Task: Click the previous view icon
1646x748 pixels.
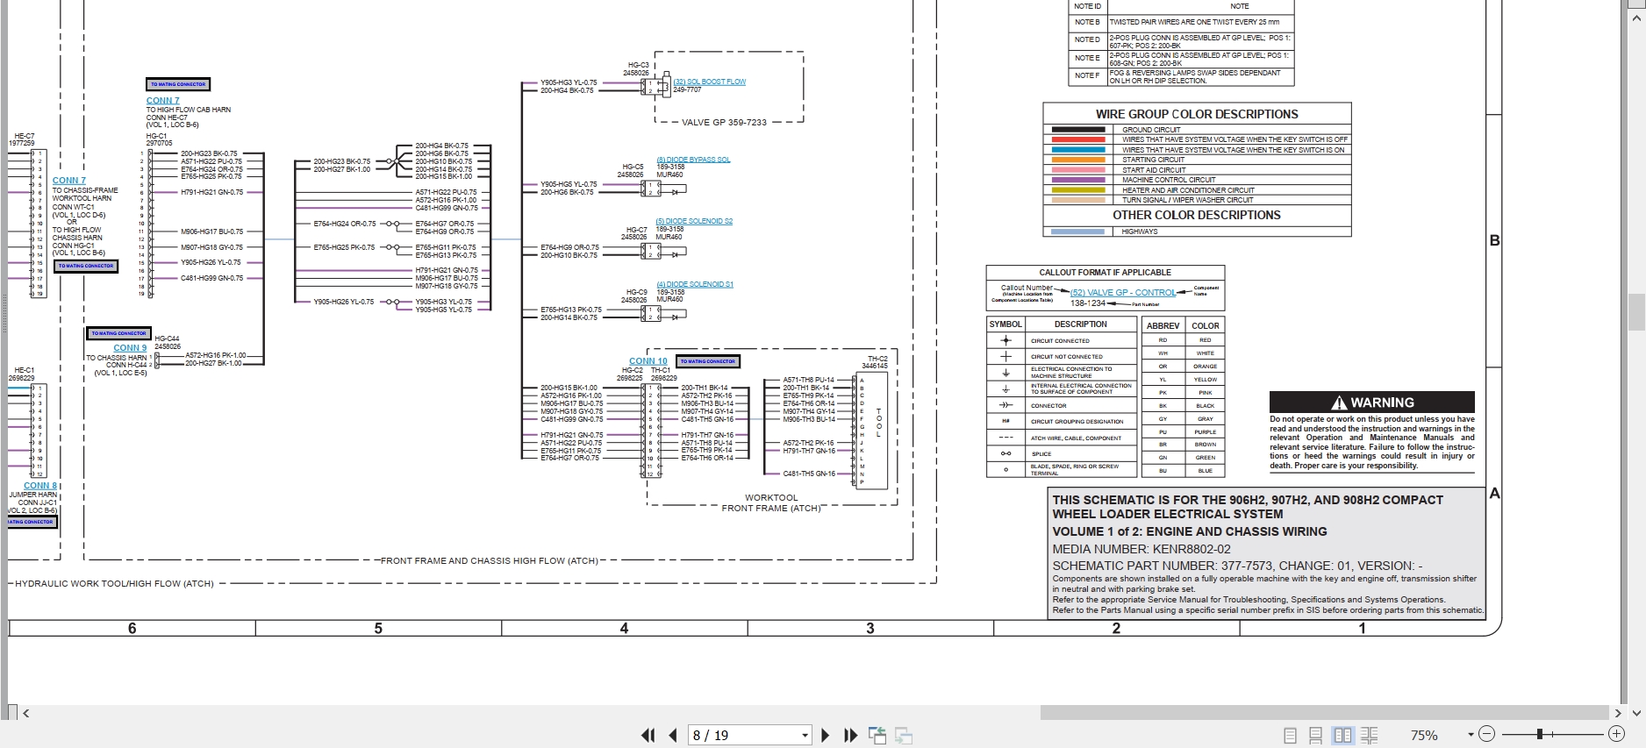Action: pyautogui.click(x=877, y=736)
